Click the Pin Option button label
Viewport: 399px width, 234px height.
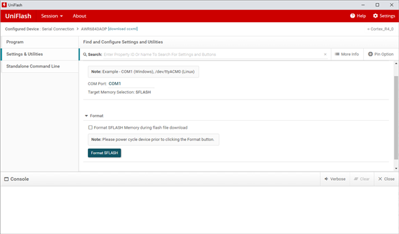click(384, 54)
